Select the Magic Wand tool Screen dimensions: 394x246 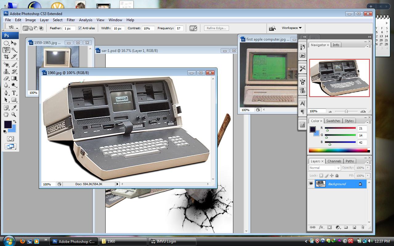14,50
